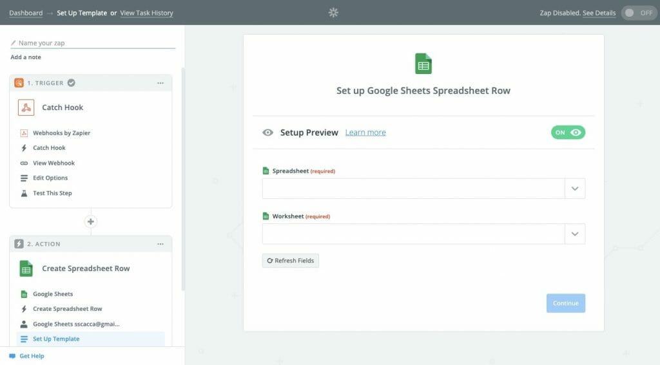Click the link icon beside View Webhook

click(24, 163)
